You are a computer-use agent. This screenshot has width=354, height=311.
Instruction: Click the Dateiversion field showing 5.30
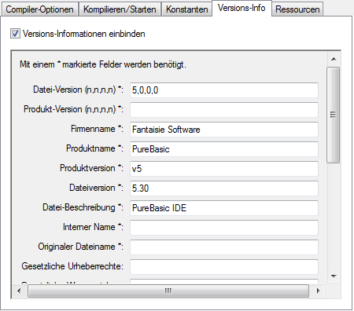224,188
